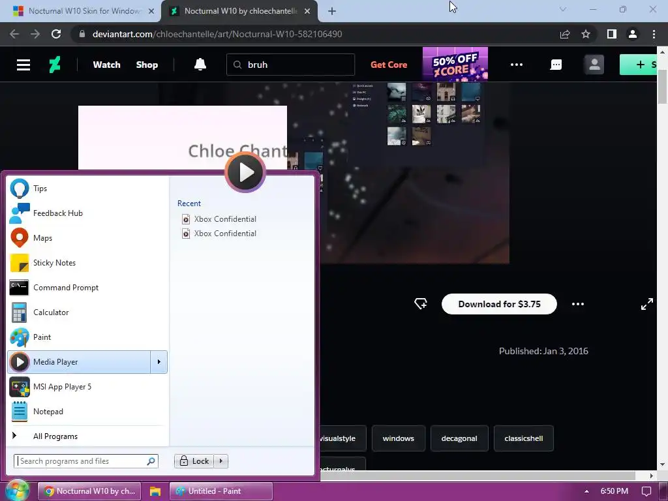Open the DeviantArt user avatar menu
The image size is (668, 501).
coord(594,65)
